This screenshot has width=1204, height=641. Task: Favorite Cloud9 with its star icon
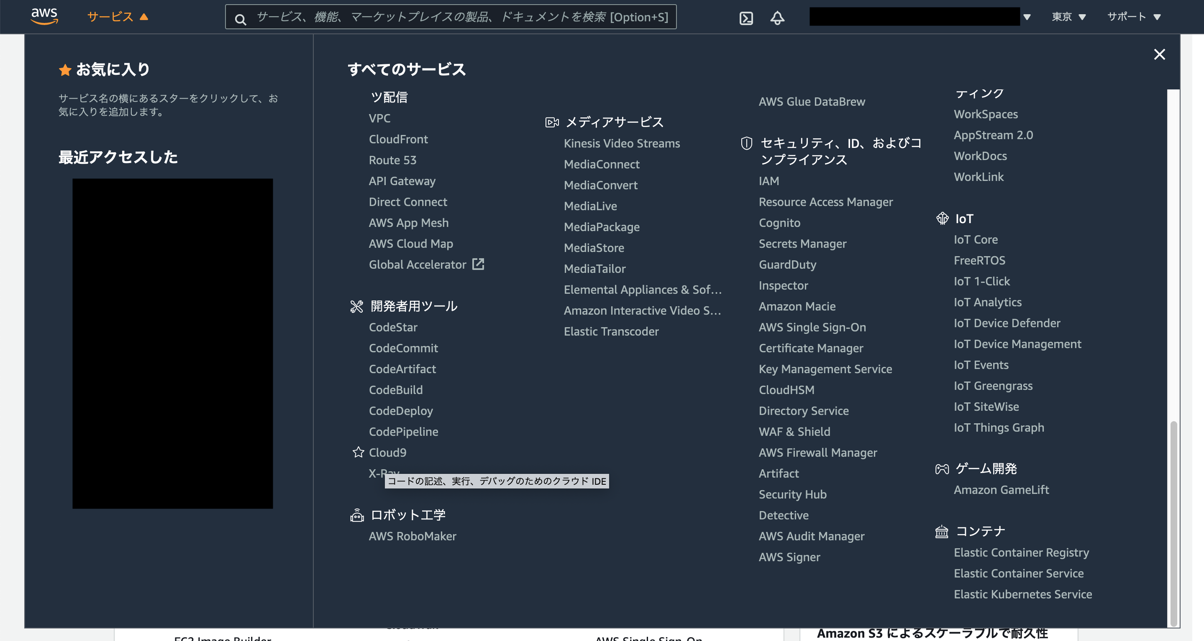pyautogui.click(x=358, y=452)
